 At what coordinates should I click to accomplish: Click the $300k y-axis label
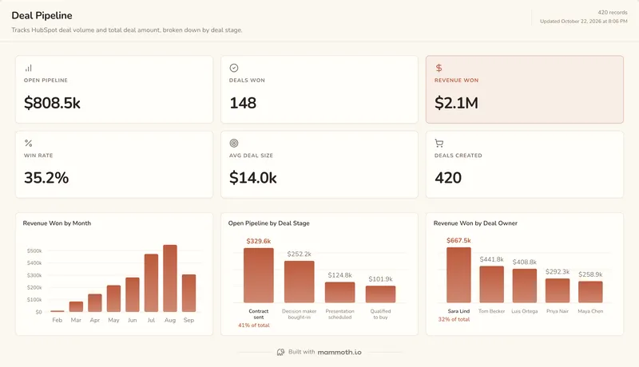tap(34, 275)
